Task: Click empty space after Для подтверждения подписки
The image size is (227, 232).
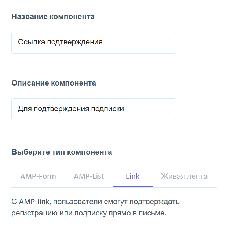Action: tap(150, 109)
